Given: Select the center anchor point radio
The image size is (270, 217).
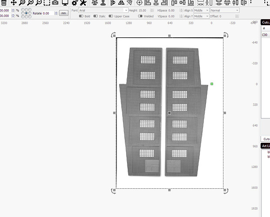Looking at the screenshot, I should [26, 13].
